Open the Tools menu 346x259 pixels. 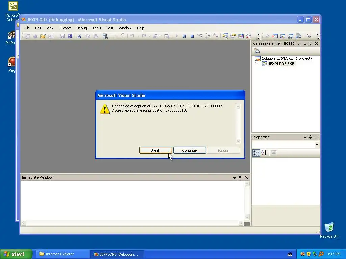coord(96,28)
